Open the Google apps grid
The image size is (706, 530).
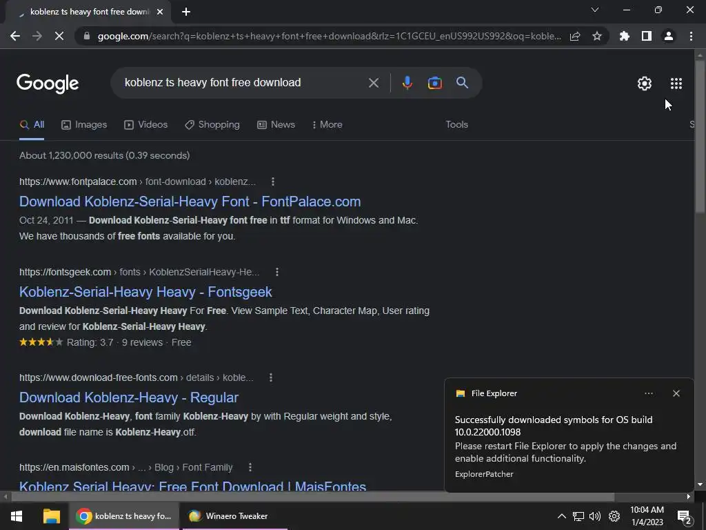pos(676,84)
